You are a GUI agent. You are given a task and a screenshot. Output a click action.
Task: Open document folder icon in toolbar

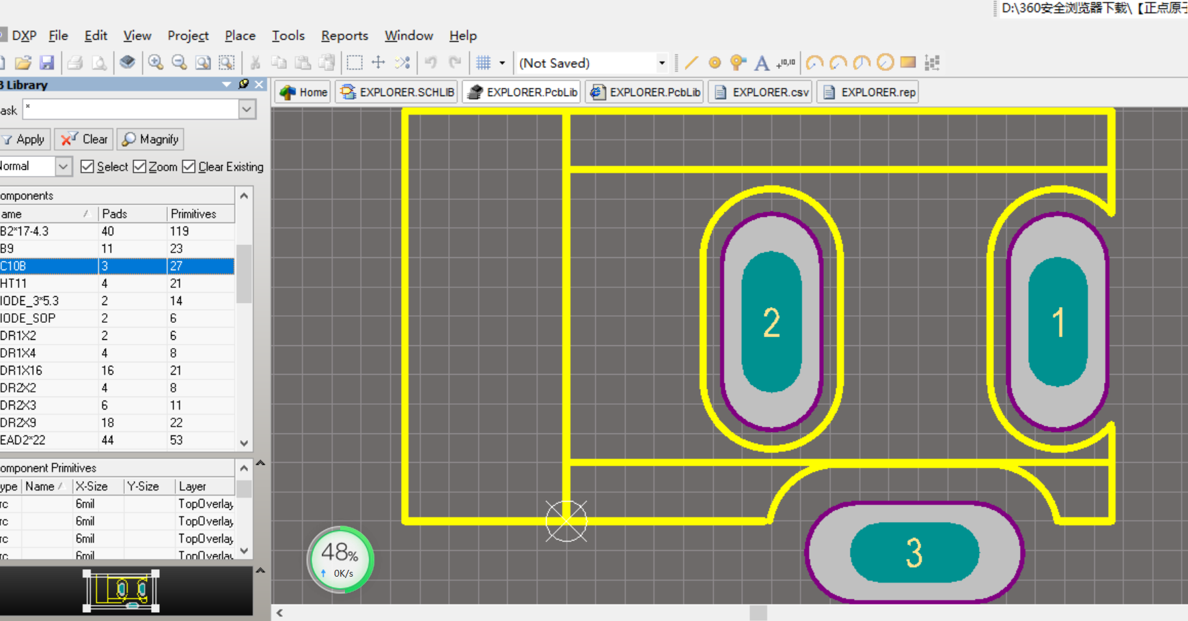click(23, 63)
